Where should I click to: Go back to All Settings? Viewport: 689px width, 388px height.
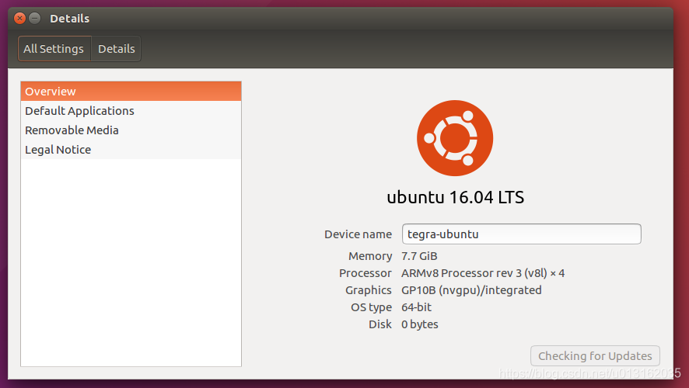point(54,49)
